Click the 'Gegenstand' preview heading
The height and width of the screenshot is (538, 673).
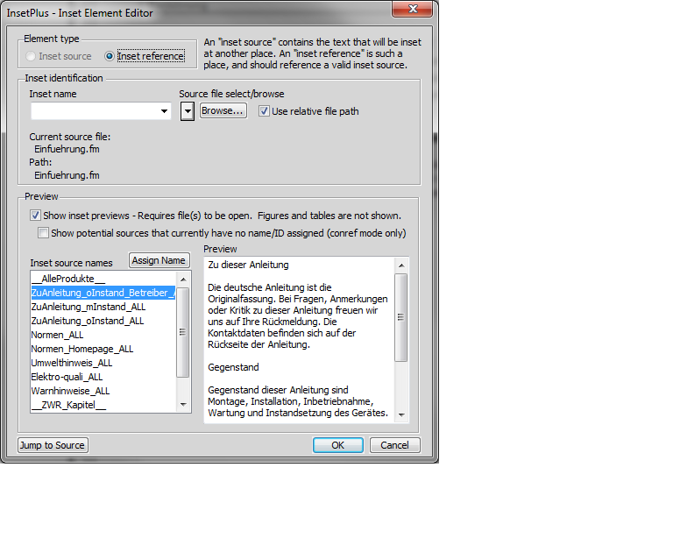pos(233,367)
